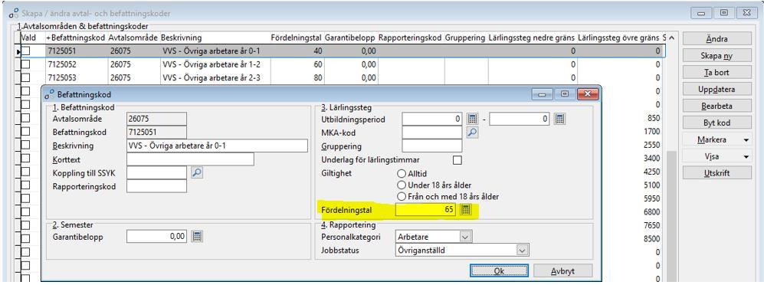This screenshot has width=764, height=285.
Task: Click Ok button in dialog
Action: point(499,270)
